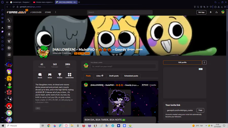View the 2806 Likes stat
This screenshot has height=128, width=228.
click(x=68, y=65)
